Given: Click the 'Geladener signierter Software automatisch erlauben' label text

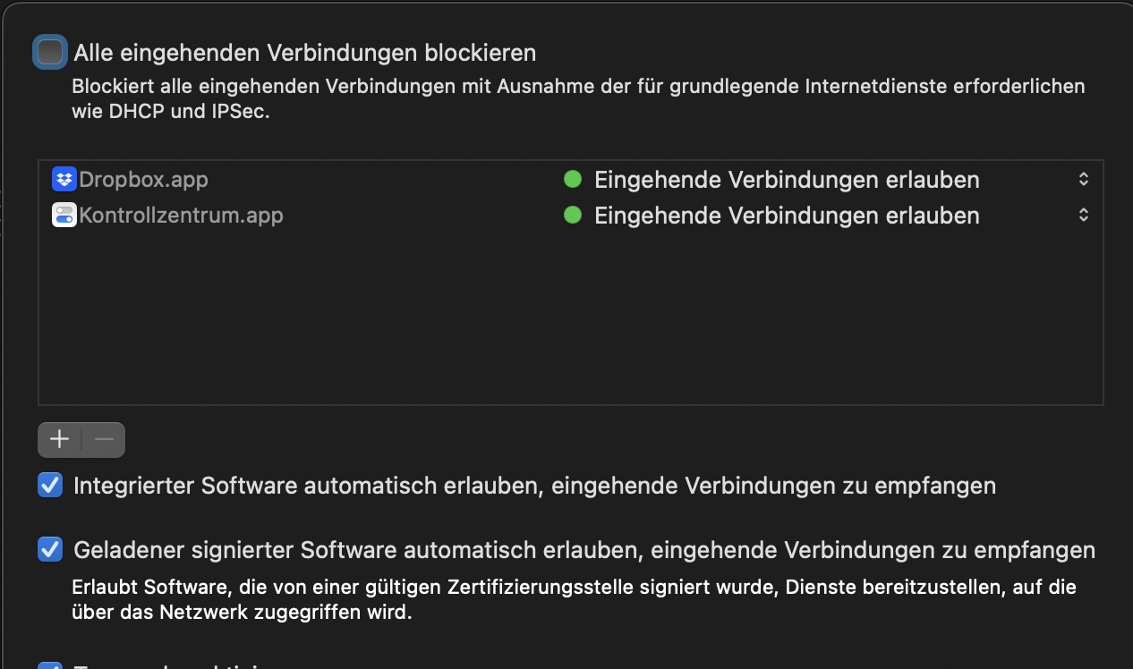Looking at the screenshot, I should (x=584, y=549).
